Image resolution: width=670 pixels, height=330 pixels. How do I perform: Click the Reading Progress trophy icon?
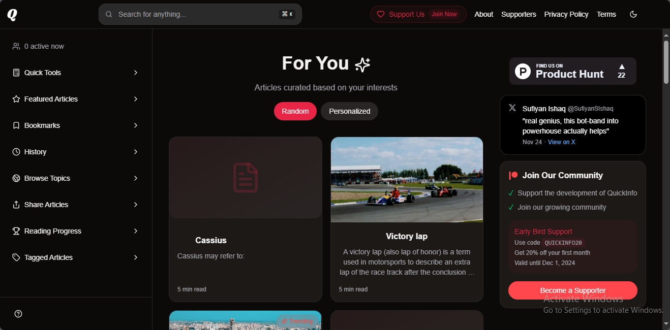(16, 231)
